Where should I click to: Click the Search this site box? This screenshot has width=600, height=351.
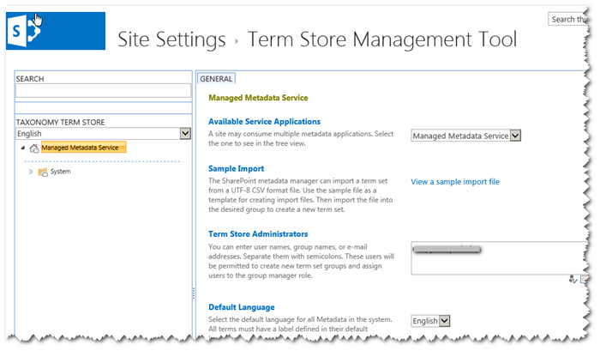[x=568, y=19]
